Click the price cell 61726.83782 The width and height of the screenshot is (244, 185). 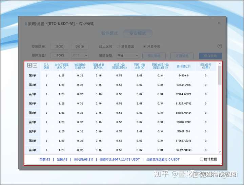click(x=184, y=104)
